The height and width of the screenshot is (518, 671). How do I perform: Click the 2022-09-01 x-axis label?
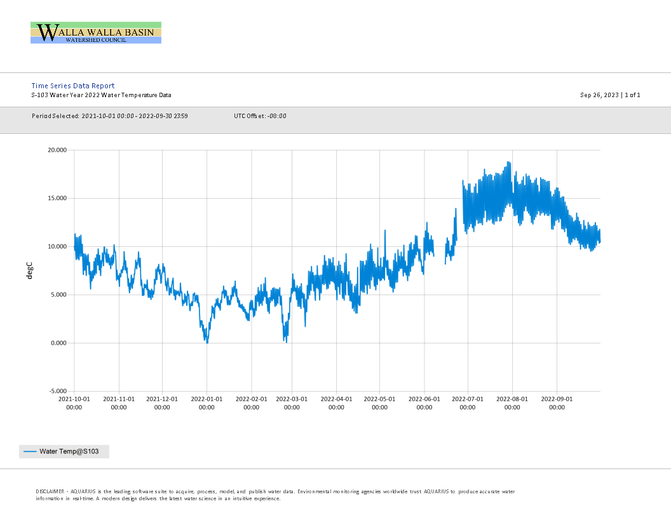pyautogui.click(x=557, y=403)
